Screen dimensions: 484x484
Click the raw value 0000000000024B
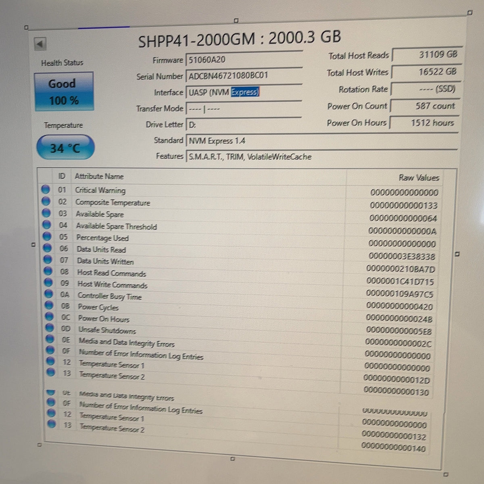pyautogui.click(x=399, y=319)
